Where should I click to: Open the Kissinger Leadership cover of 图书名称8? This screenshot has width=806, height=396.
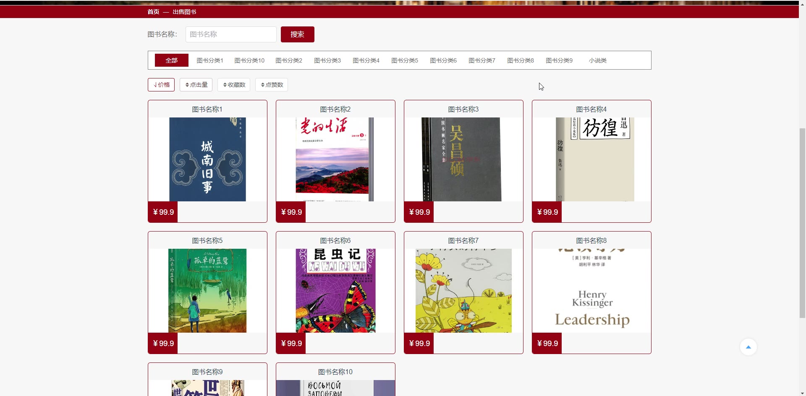(591, 291)
